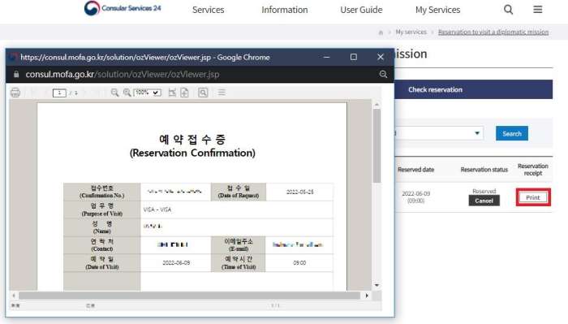
Task: Close the ozViewer Chrome popup window
Action: pyautogui.click(x=381, y=58)
